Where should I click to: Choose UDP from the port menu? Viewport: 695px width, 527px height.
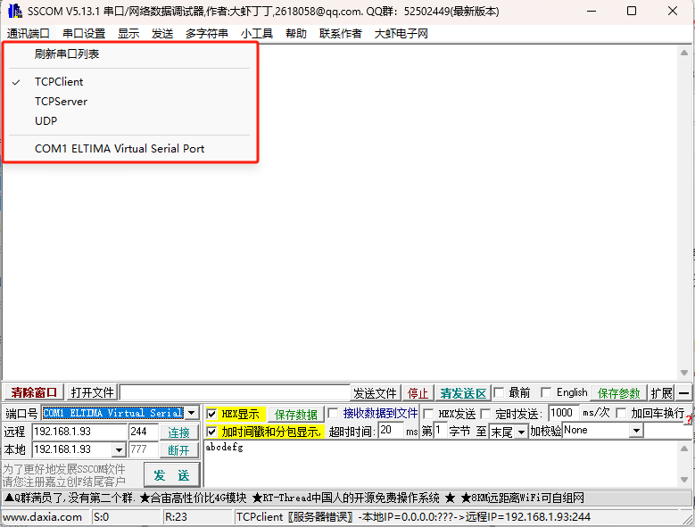point(46,121)
